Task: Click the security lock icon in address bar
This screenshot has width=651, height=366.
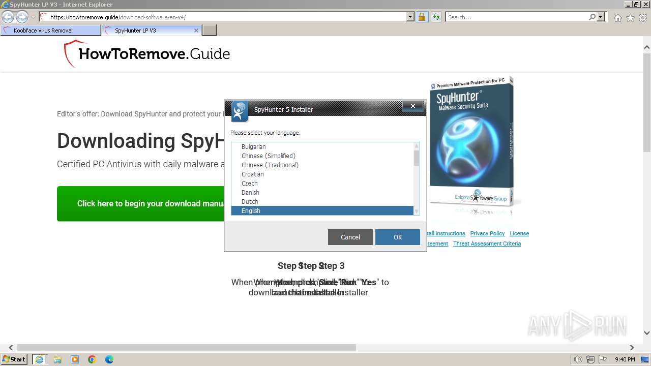Action: pyautogui.click(x=422, y=17)
